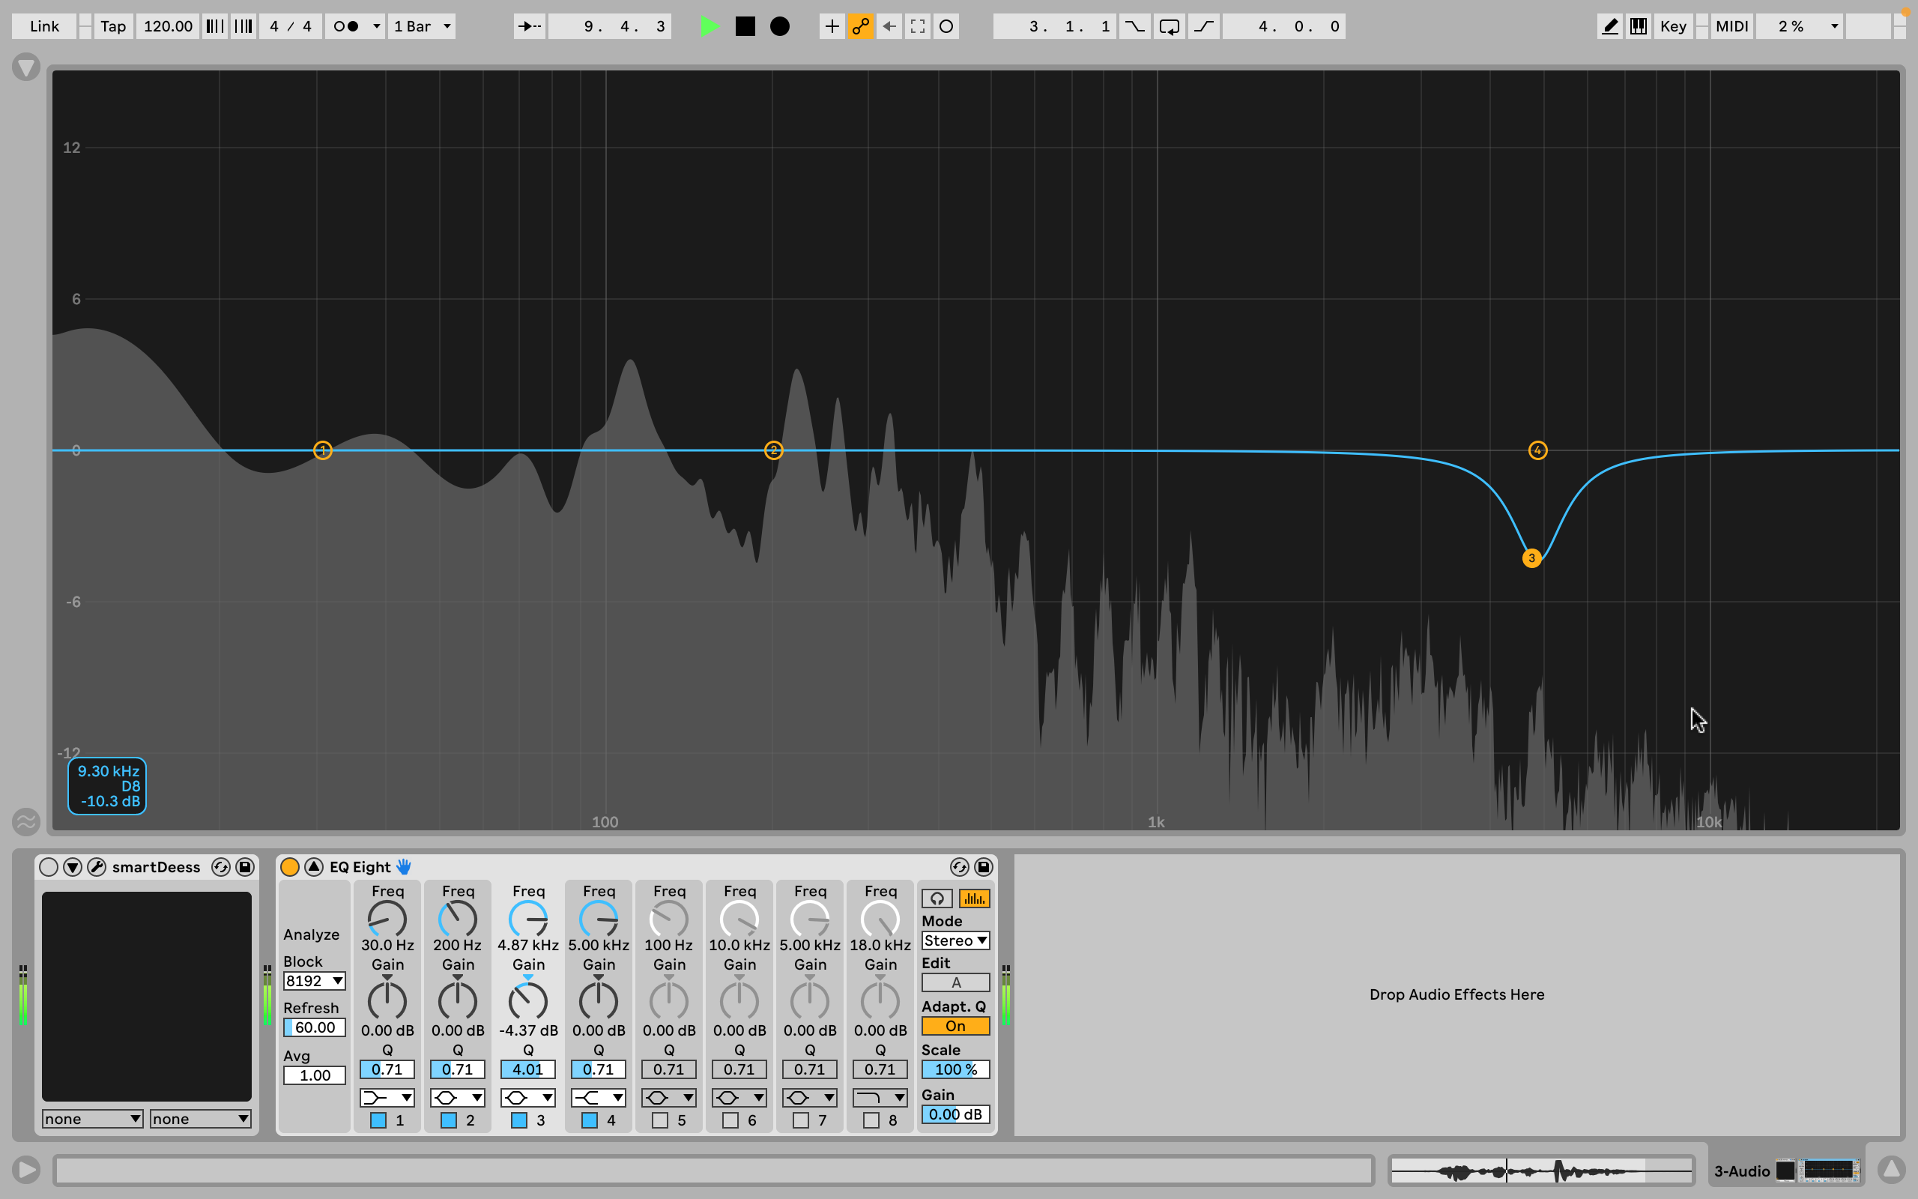Click the Refresh 60.00 field
Image resolution: width=1918 pixels, height=1199 pixels.
[x=314, y=1027]
